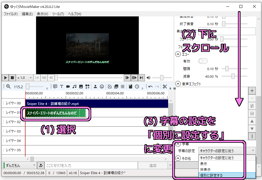Select キャラクターの設定に従う in the dropdown list
The height and width of the screenshot is (180, 262).
(227, 158)
